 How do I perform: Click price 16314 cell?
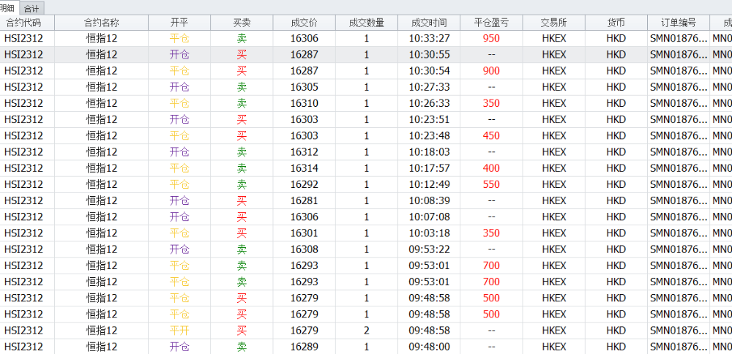304,168
